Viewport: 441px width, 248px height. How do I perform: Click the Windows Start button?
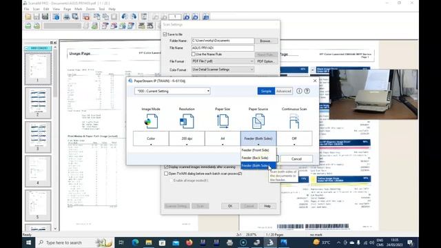pyautogui.click(x=29, y=242)
